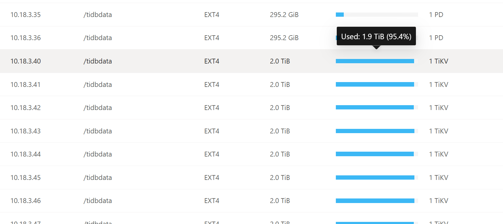Viewport: 503px width, 224px height.
Task: Click the usage bar in the 10.18.3.40 row
Action: (377, 61)
